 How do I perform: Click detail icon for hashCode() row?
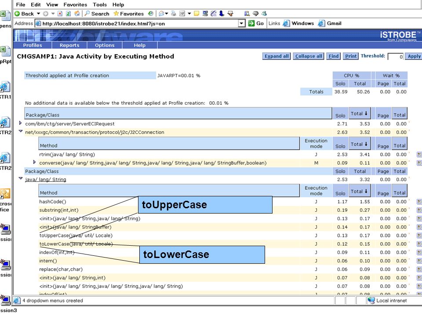click(x=419, y=202)
